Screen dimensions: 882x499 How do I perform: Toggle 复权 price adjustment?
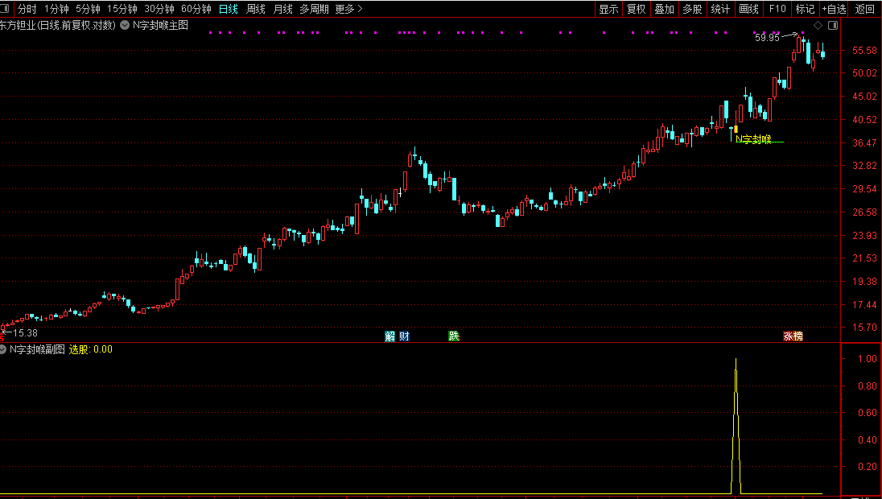[x=636, y=9]
